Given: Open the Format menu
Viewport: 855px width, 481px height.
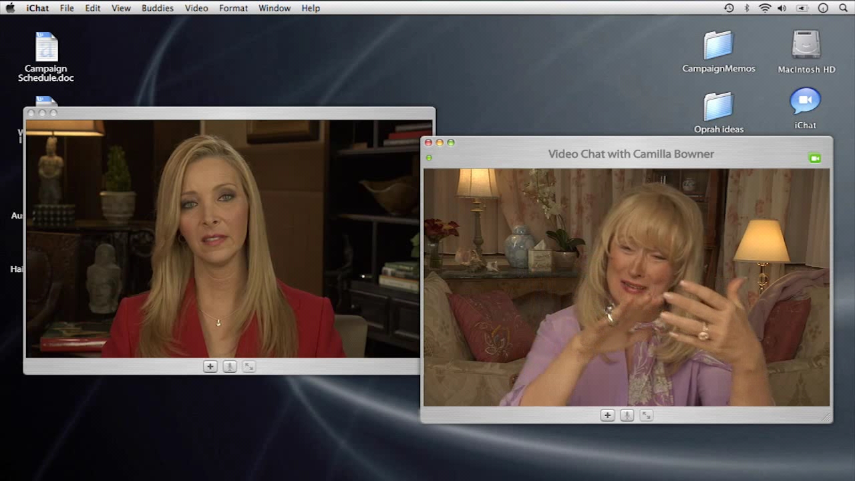Looking at the screenshot, I should pos(233,8).
